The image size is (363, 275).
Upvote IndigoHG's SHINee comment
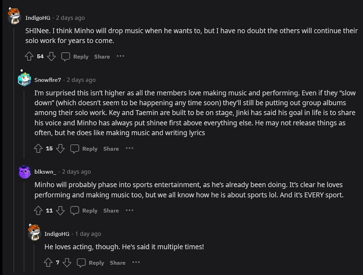pos(29,57)
